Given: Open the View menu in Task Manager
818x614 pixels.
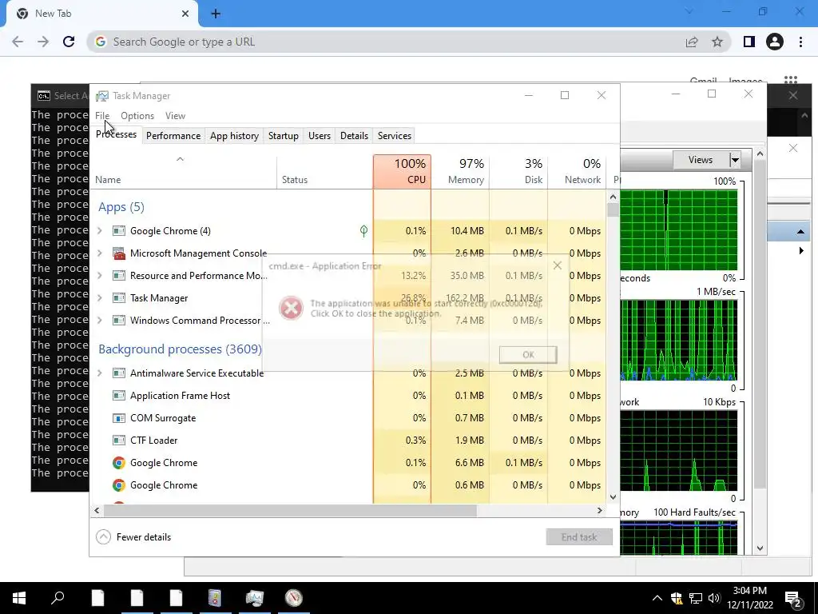Looking at the screenshot, I should [x=175, y=116].
